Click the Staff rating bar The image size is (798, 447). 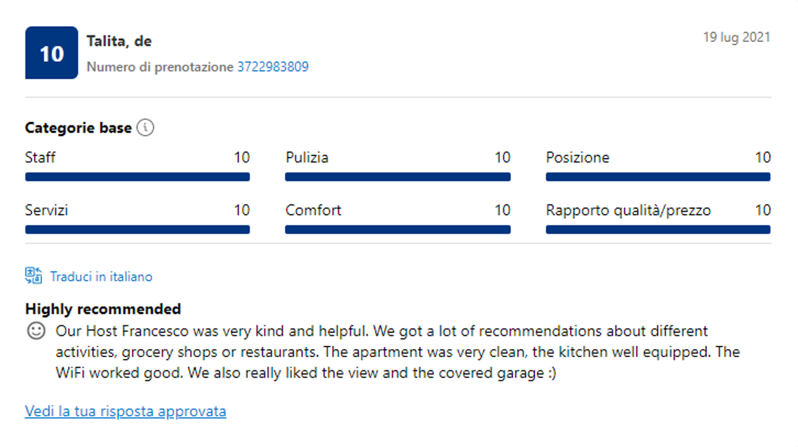coord(137,177)
